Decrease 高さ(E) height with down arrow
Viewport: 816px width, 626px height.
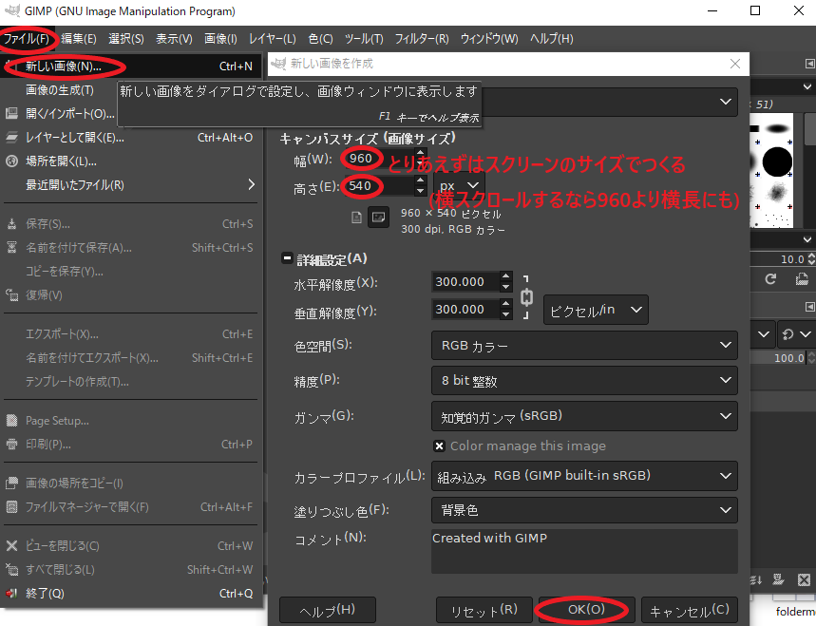pos(421,191)
